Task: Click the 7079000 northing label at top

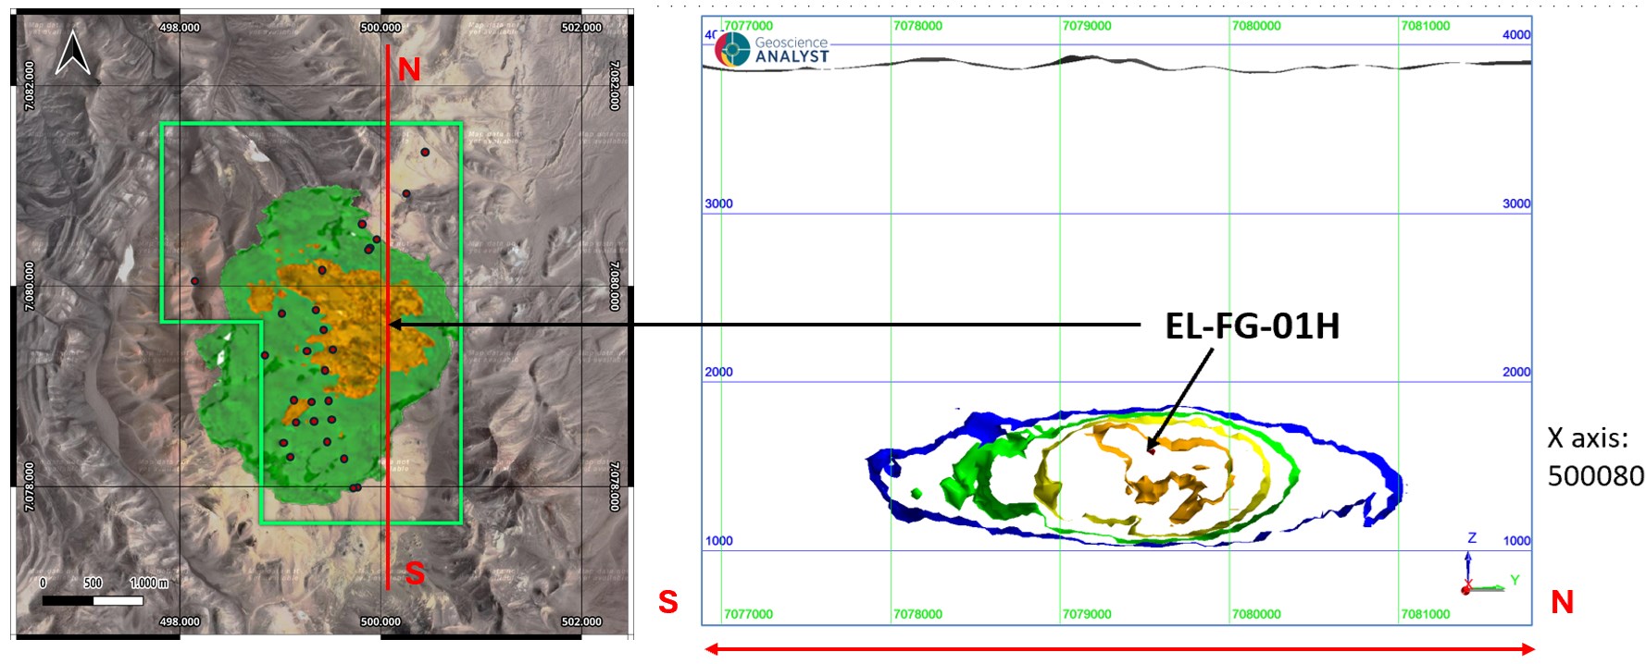Action: (1087, 26)
